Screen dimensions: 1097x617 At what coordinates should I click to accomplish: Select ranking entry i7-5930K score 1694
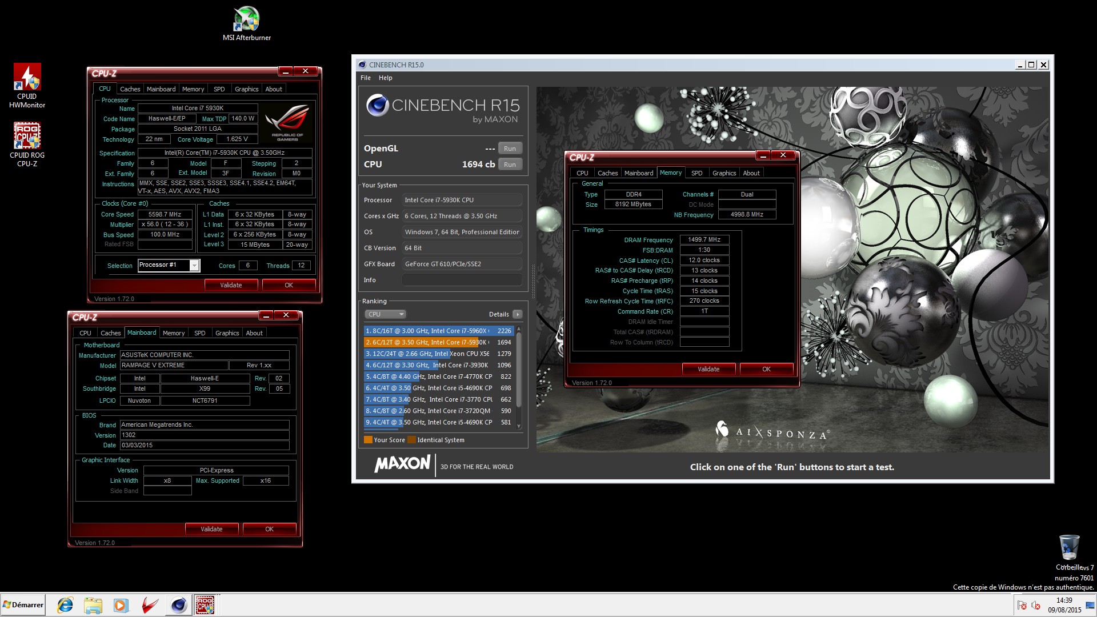point(438,342)
